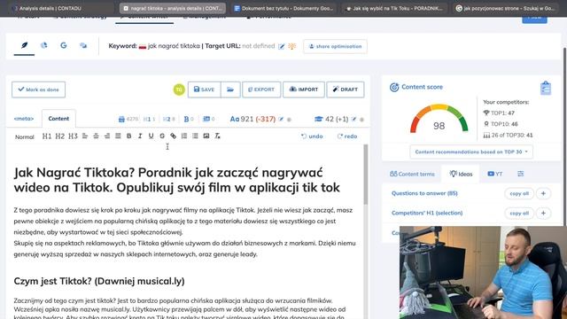Screen dimensions: 567x319
Task: Align text right in editor toolbar
Action: [x=107, y=136]
